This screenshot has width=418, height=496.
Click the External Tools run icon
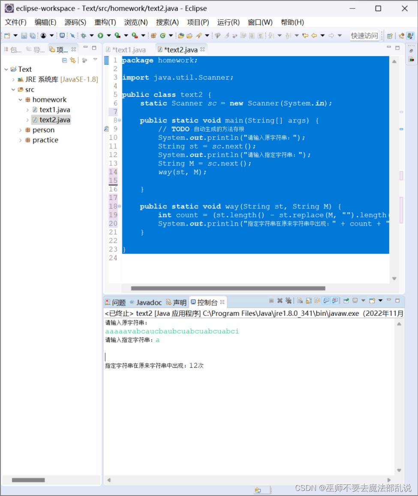point(135,36)
